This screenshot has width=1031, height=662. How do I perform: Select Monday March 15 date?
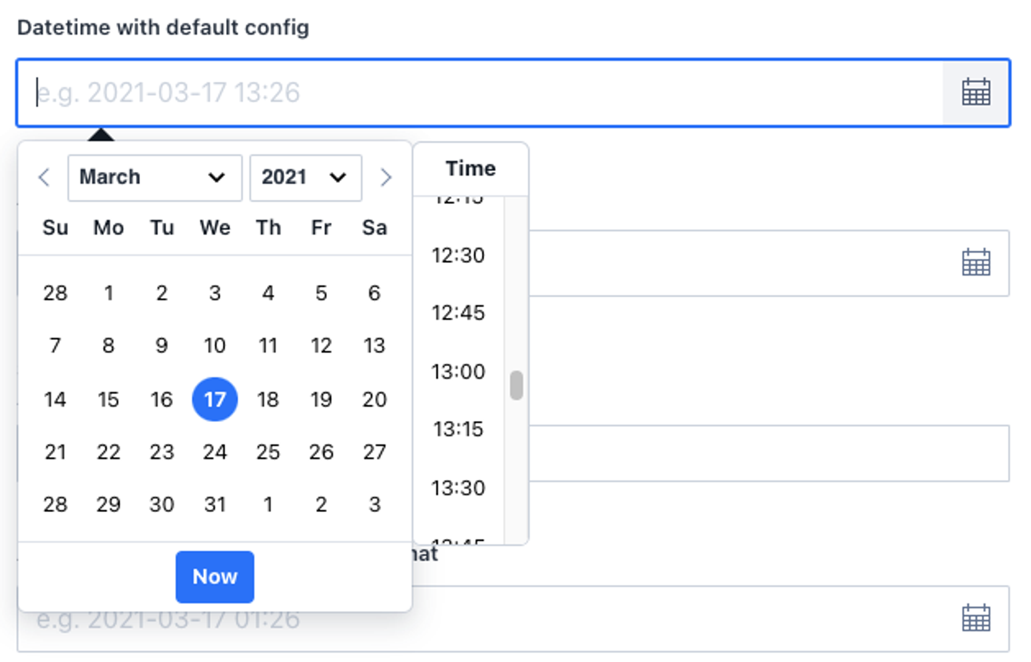click(108, 399)
